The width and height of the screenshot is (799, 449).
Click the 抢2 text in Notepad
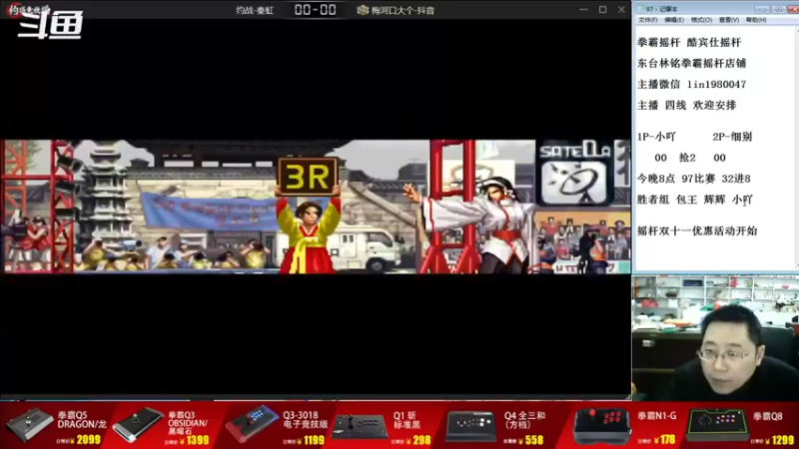click(687, 158)
